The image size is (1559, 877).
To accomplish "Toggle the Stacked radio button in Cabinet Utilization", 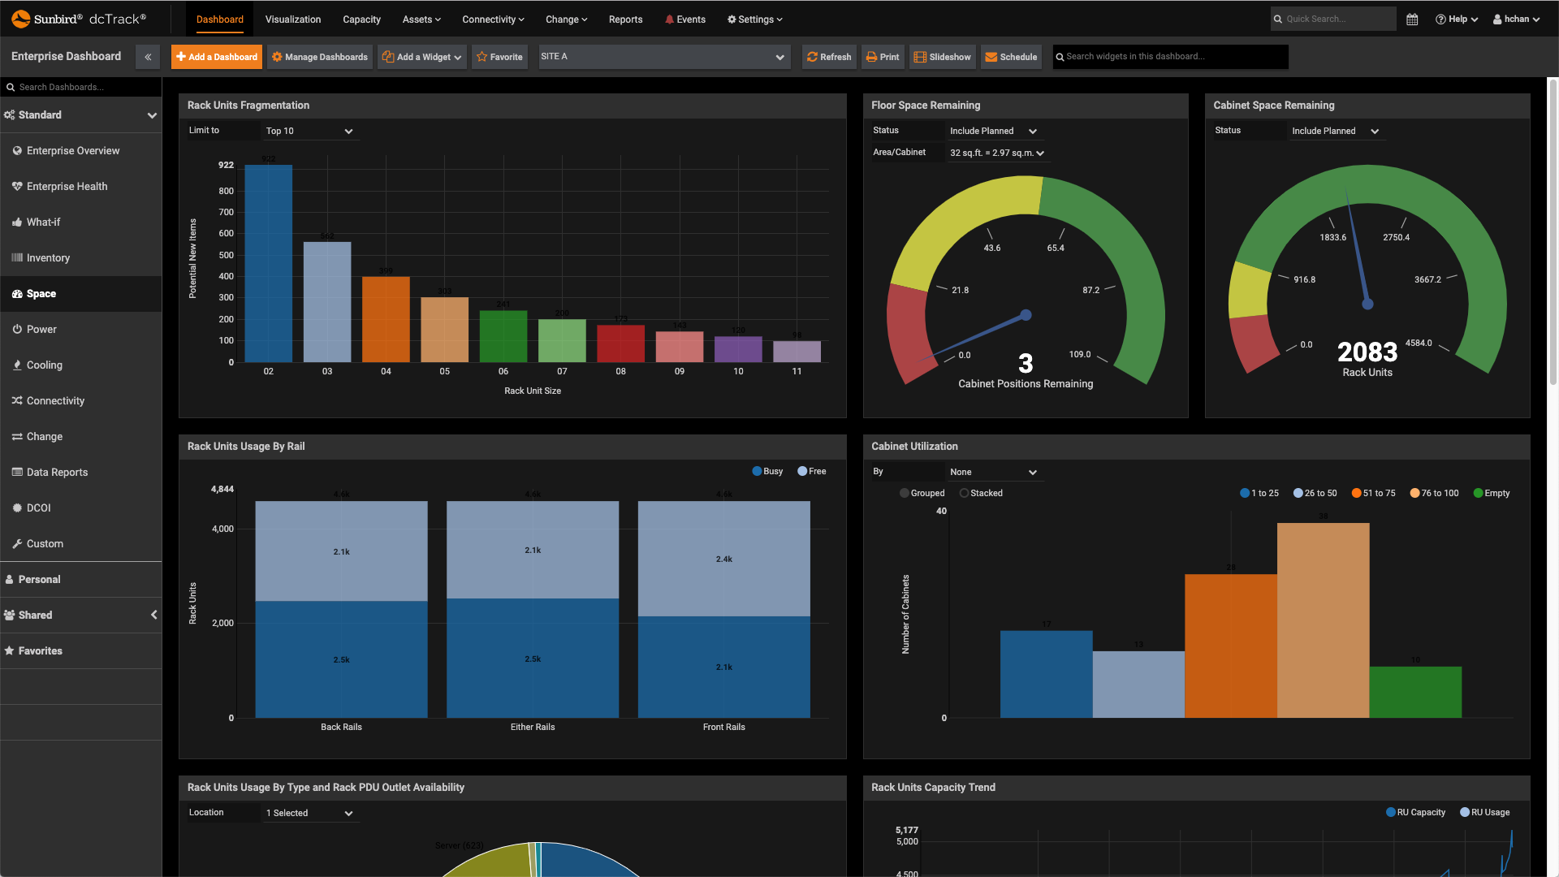I will [x=964, y=493].
